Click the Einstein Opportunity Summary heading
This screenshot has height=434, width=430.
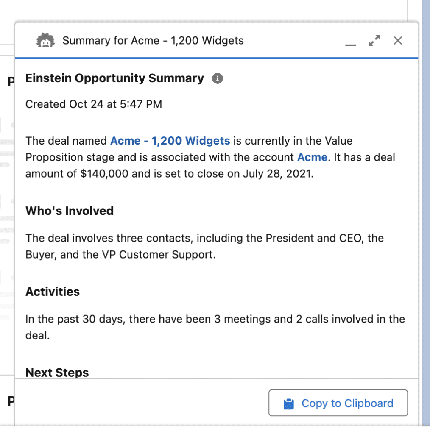coord(114,78)
